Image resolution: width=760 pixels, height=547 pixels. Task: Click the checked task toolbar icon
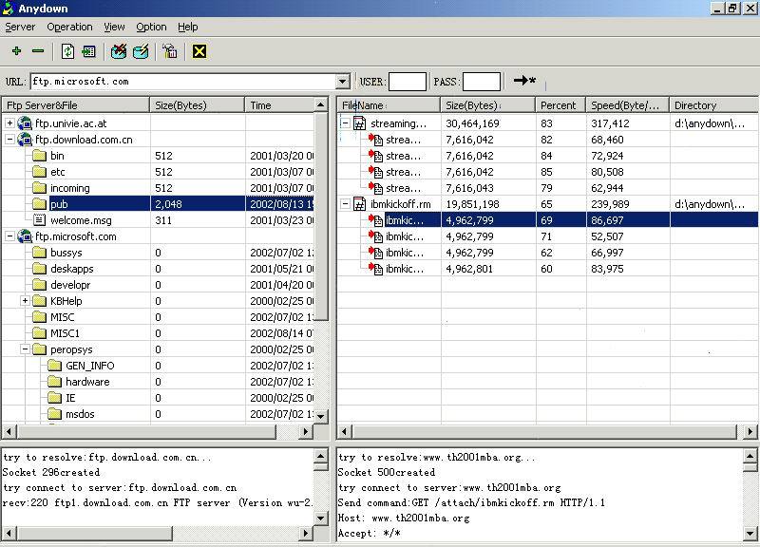click(x=141, y=51)
